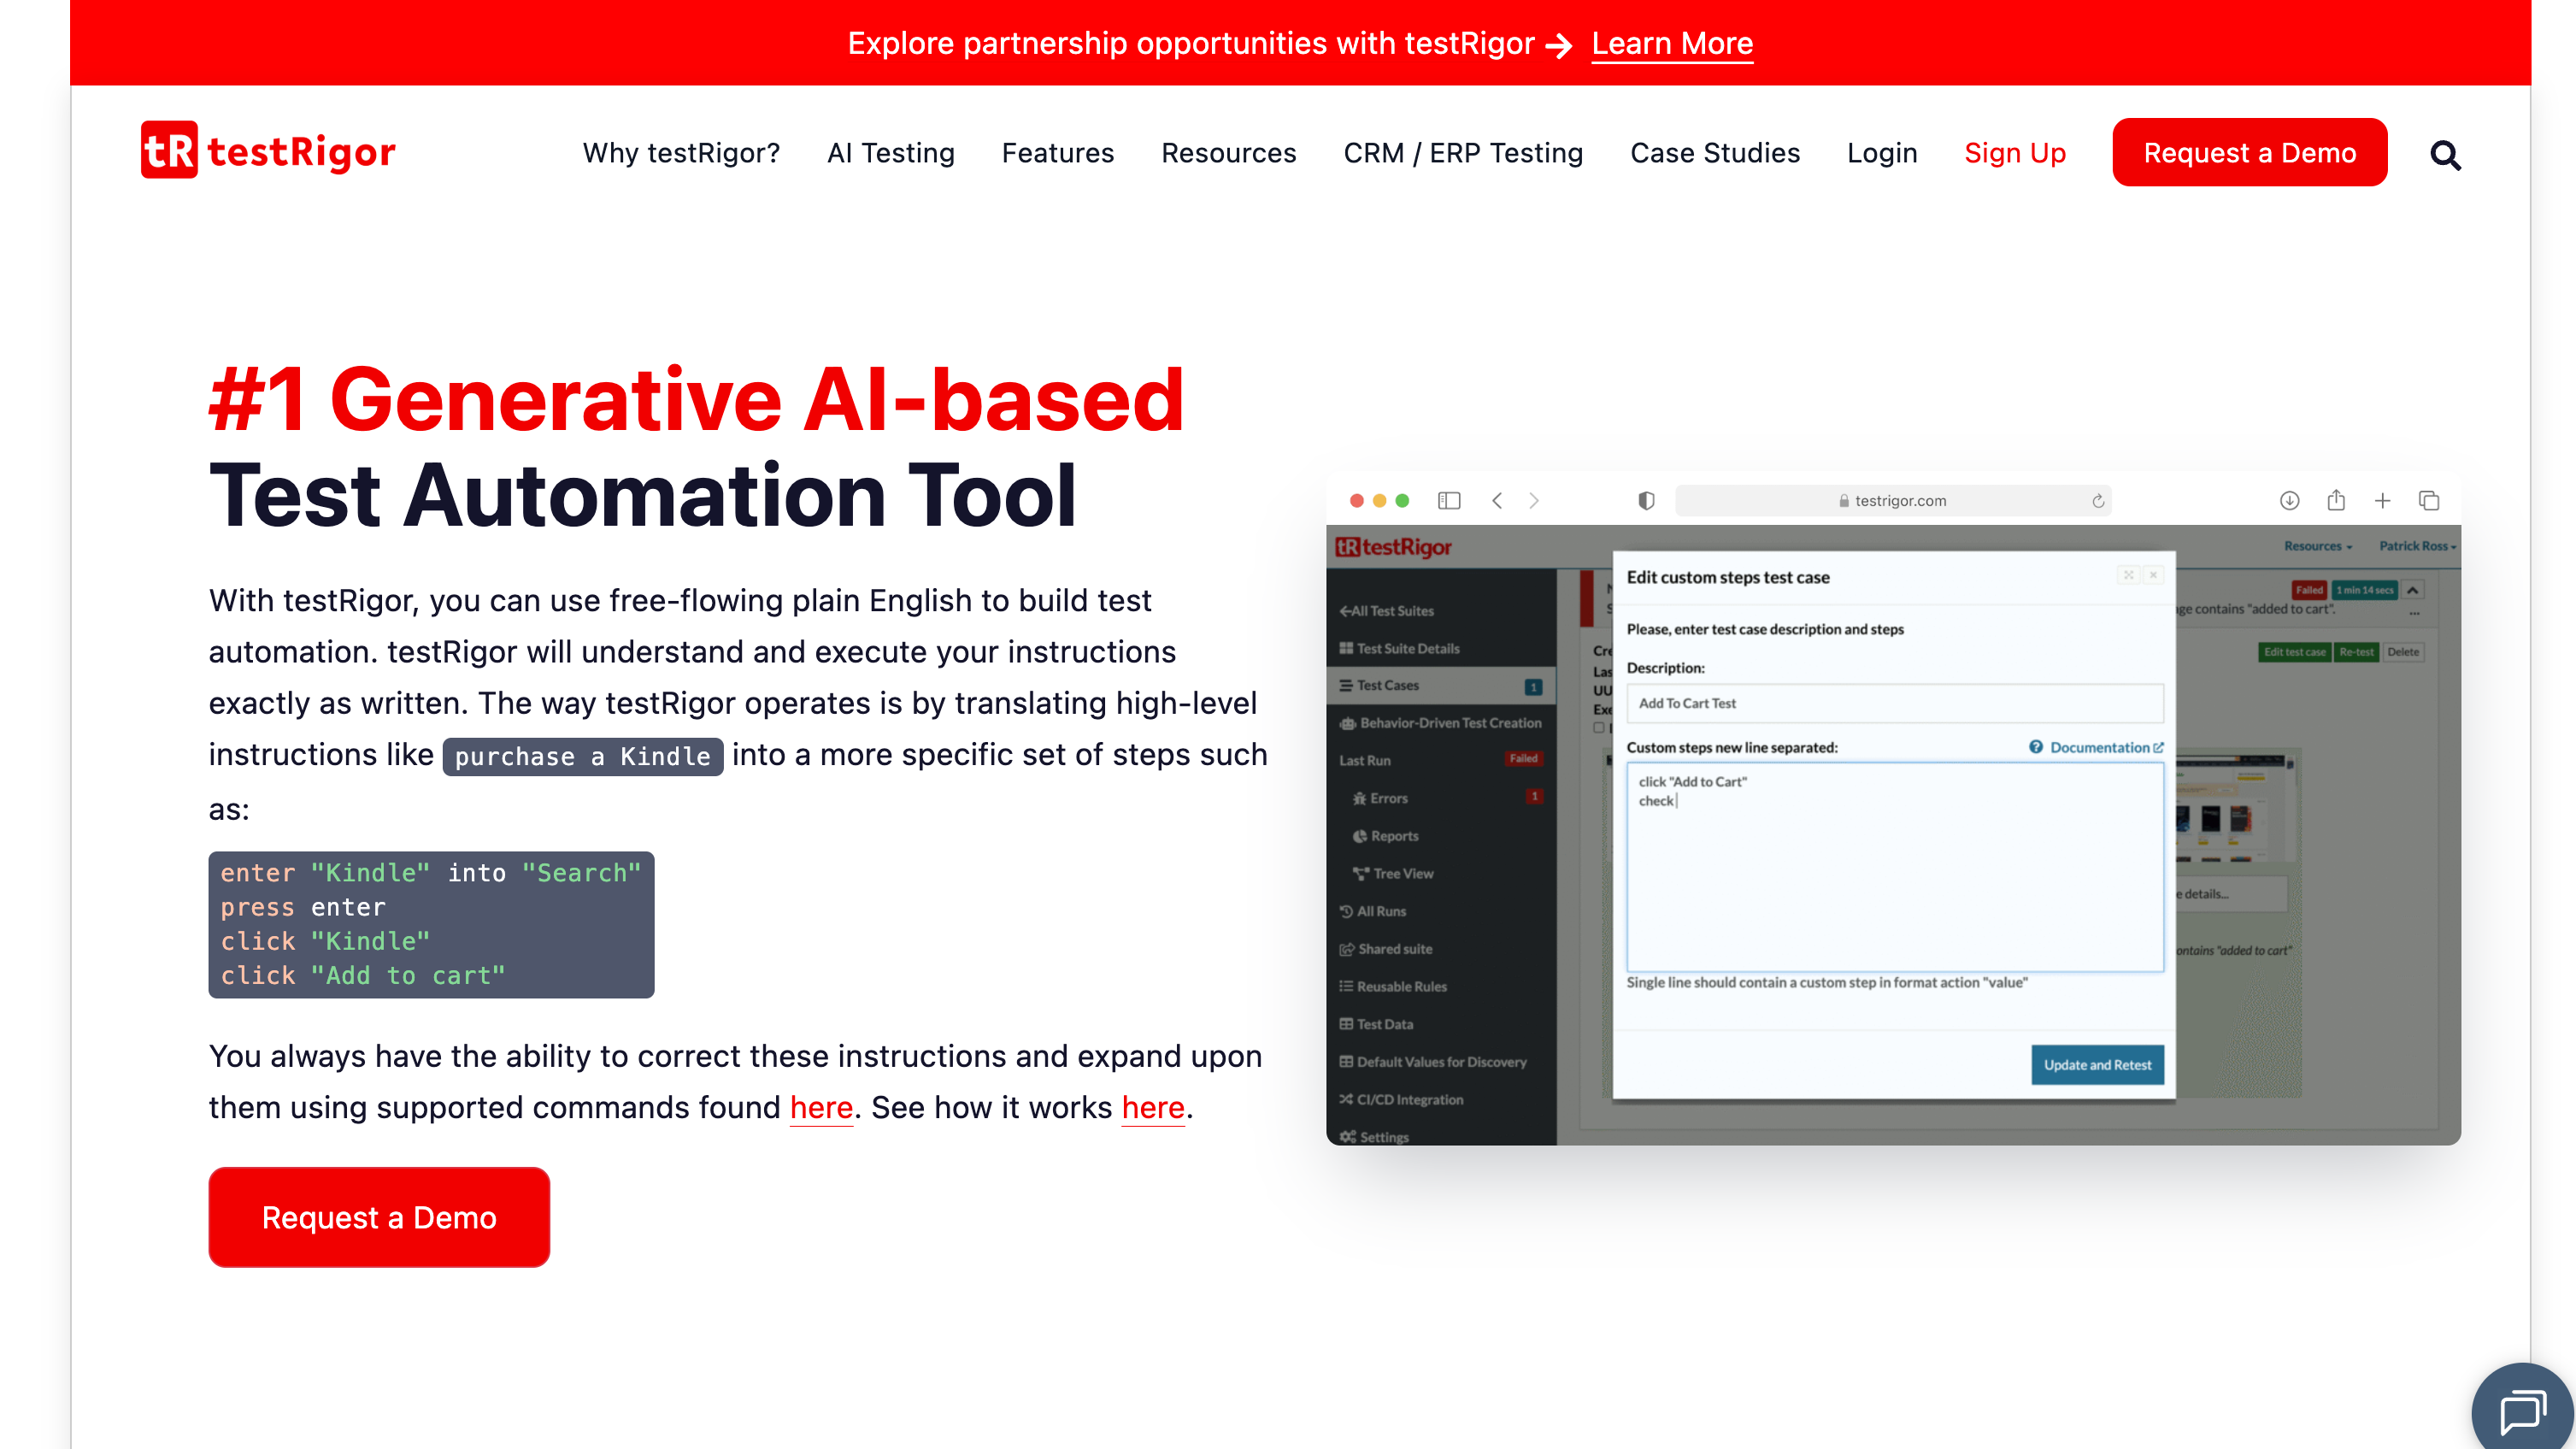Collapse test case with chevron up icon
The width and height of the screenshot is (2576, 1449).
[x=2412, y=590]
